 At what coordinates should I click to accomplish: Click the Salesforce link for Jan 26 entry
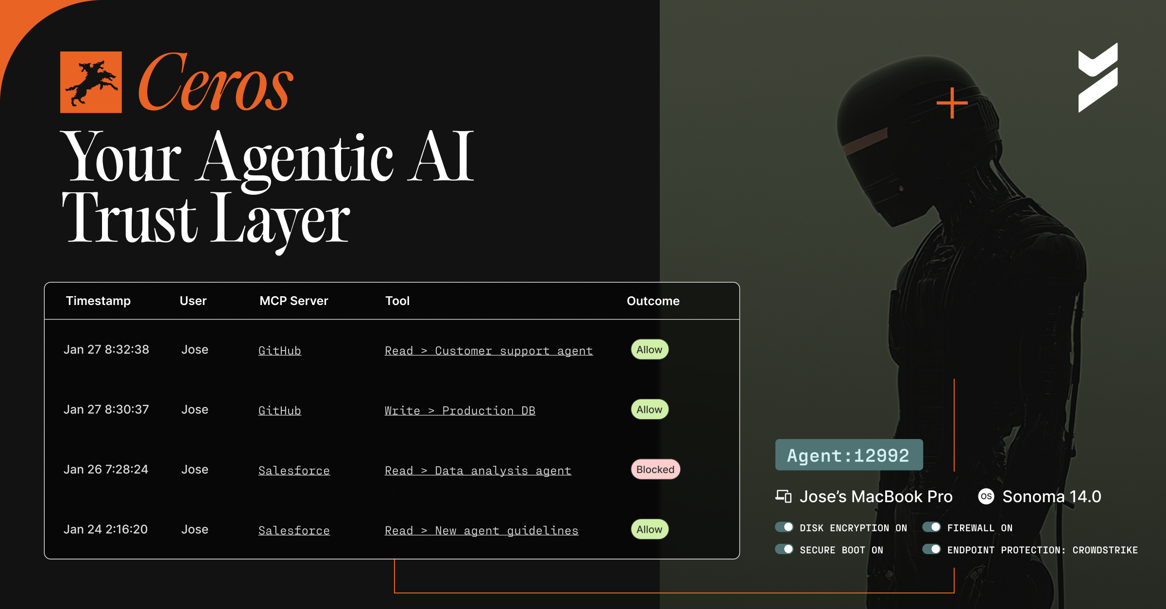293,470
